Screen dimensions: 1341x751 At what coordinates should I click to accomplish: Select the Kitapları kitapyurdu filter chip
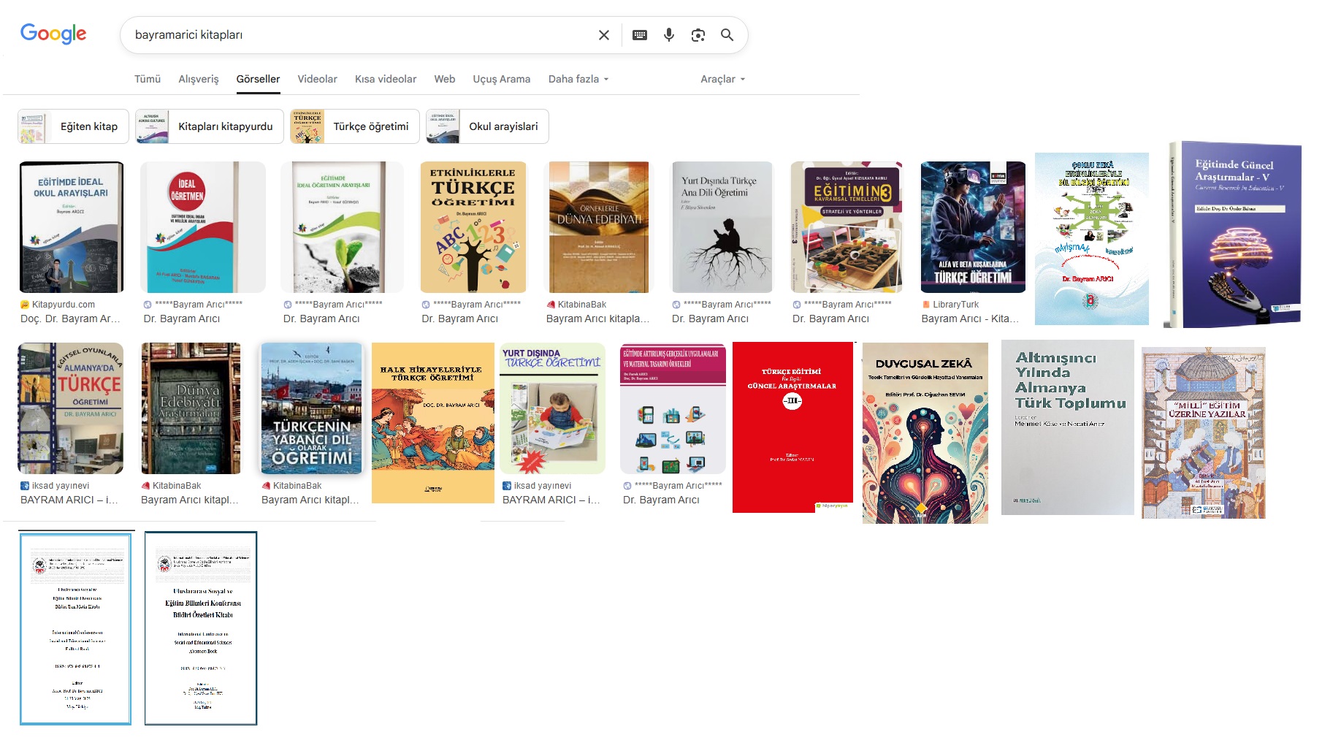point(209,126)
